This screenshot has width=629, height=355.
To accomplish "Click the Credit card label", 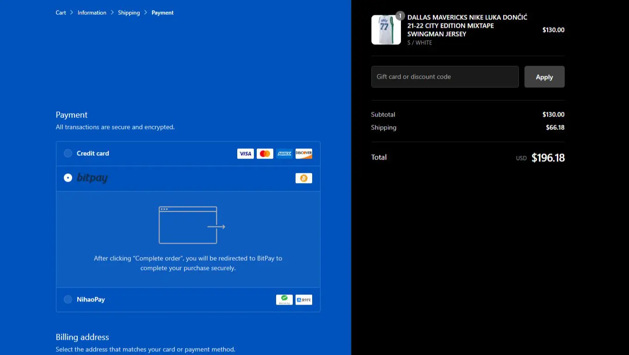I will tap(93, 153).
